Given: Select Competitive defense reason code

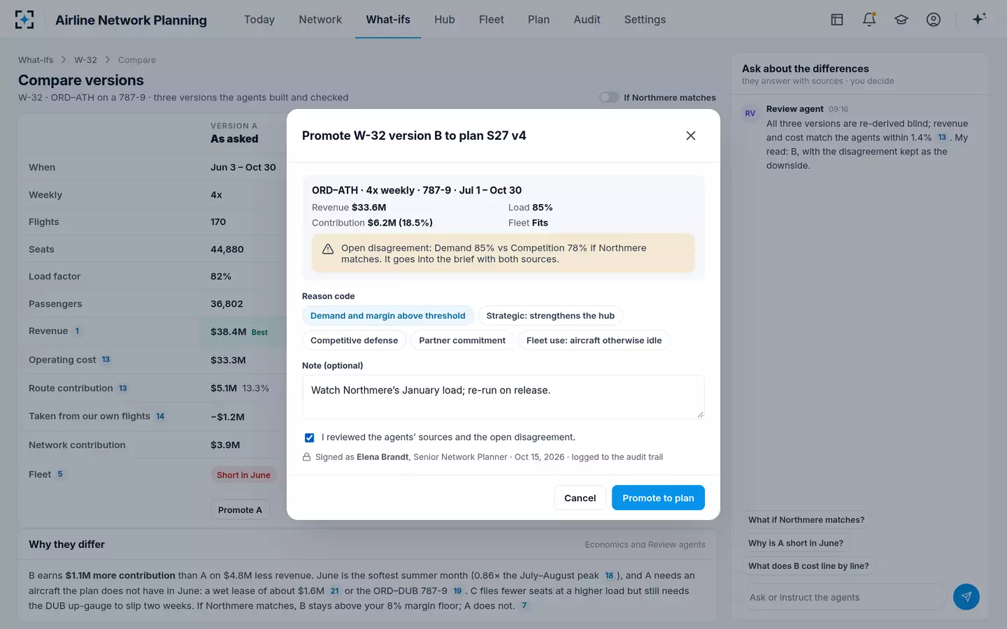Looking at the screenshot, I should pyautogui.click(x=354, y=340).
